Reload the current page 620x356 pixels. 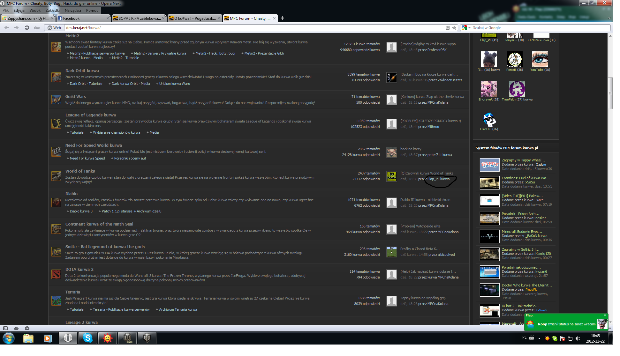click(x=27, y=28)
